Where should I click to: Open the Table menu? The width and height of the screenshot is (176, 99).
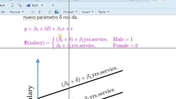tap(103, 12)
